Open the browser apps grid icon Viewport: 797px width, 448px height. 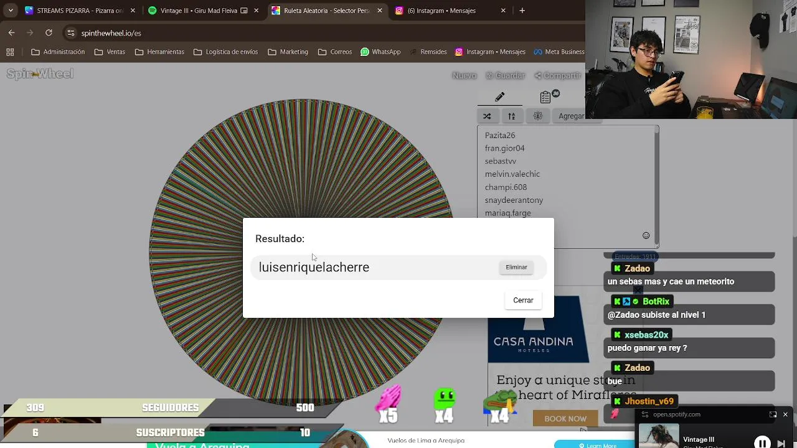[x=10, y=52]
